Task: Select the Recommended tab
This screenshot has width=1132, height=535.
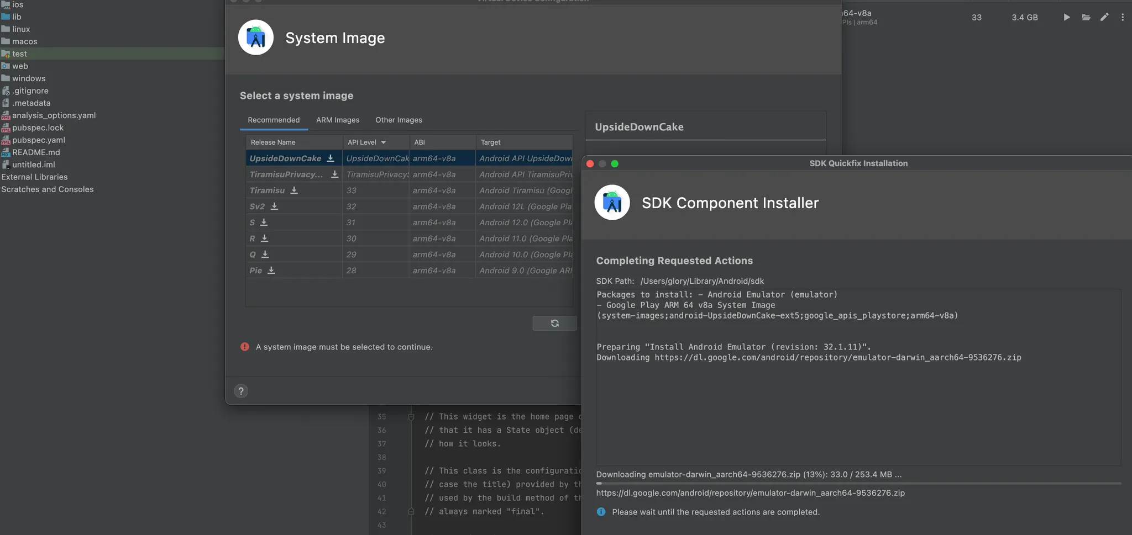Action: point(274,120)
